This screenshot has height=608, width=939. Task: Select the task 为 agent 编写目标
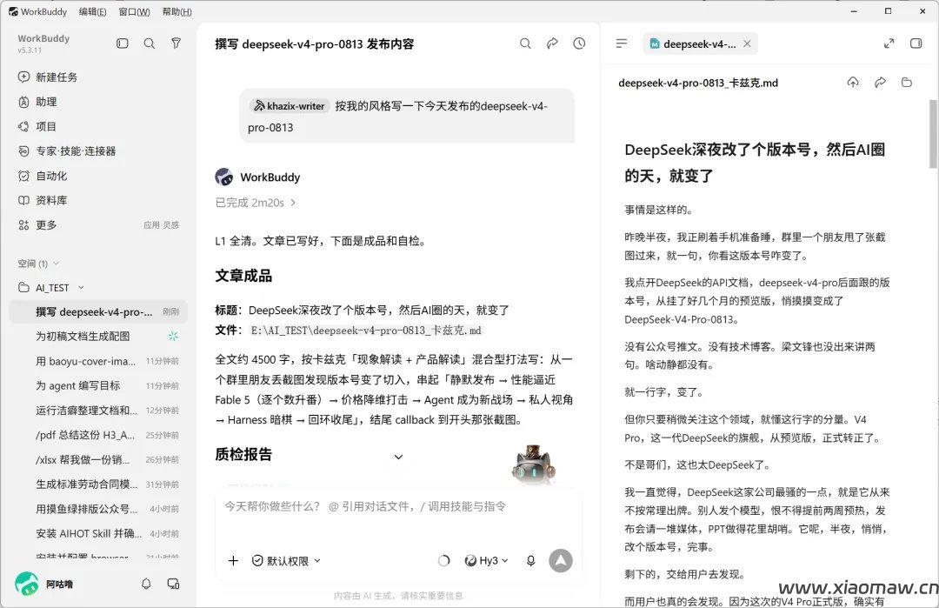98,386
